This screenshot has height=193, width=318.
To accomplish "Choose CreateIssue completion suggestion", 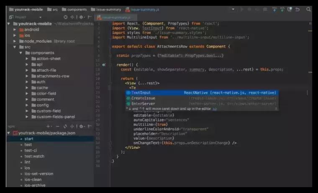I will click(x=202, y=98).
